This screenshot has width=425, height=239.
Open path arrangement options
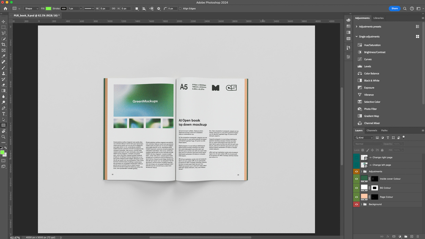[x=151, y=8]
